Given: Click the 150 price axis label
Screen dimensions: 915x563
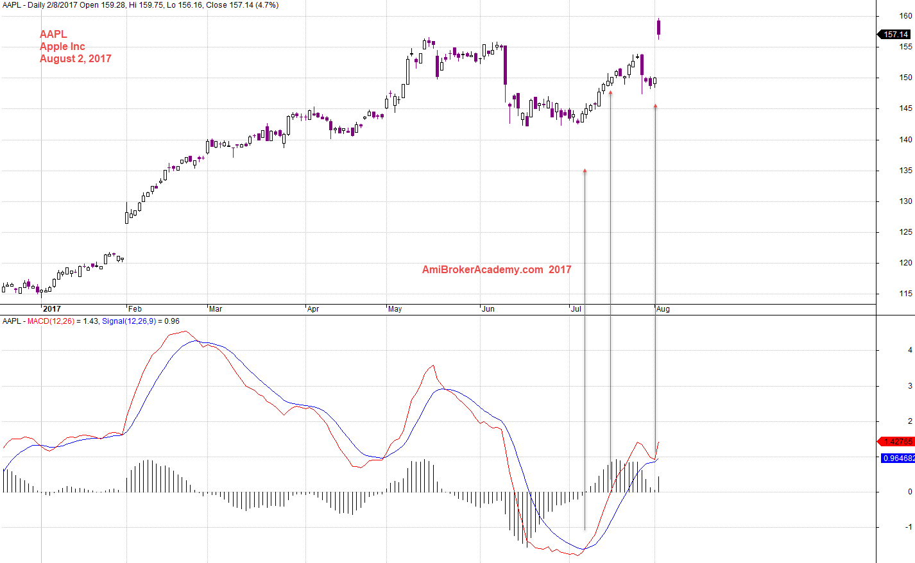Looking at the screenshot, I should coord(905,78).
